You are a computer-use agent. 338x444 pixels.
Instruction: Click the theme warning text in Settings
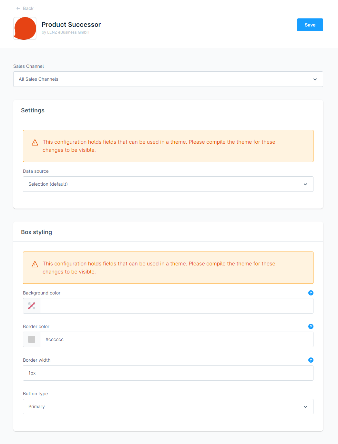tap(159, 146)
